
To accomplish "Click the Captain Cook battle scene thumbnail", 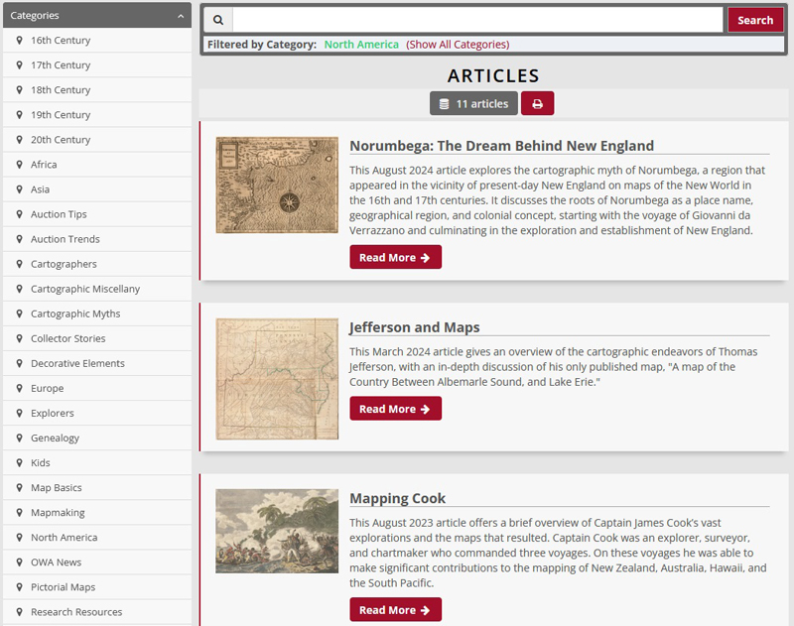I will click(277, 531).
